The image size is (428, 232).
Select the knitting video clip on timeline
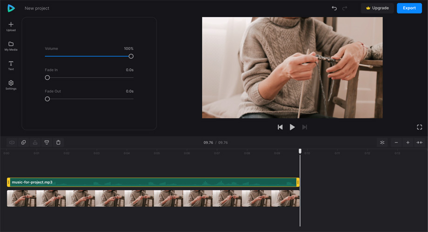[x=153, y=198]
